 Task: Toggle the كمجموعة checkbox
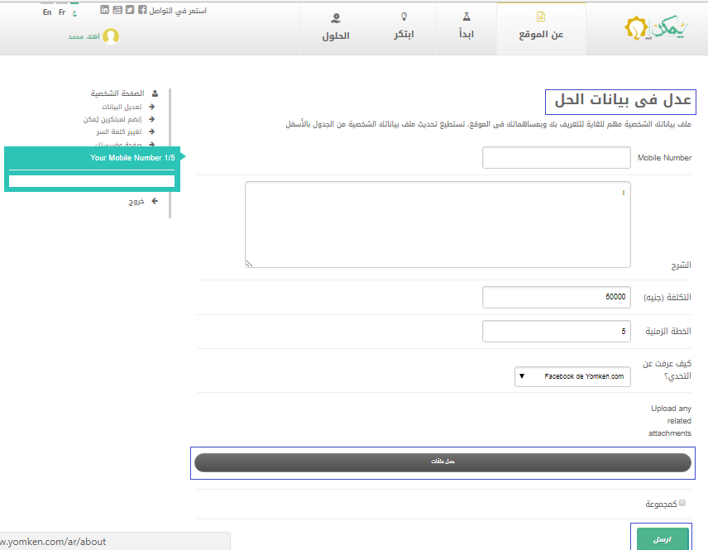[x=682, y=503]
